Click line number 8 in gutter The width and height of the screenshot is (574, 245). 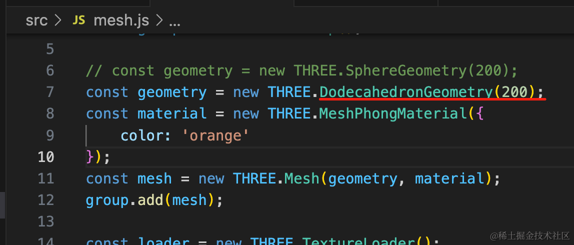tap(50, 113)
